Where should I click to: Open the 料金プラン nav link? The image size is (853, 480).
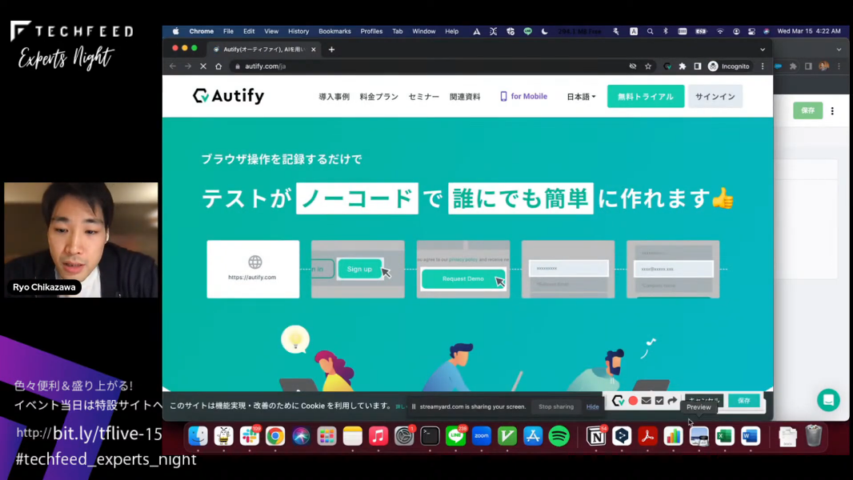pyautogui.click(x=378, y=97)
